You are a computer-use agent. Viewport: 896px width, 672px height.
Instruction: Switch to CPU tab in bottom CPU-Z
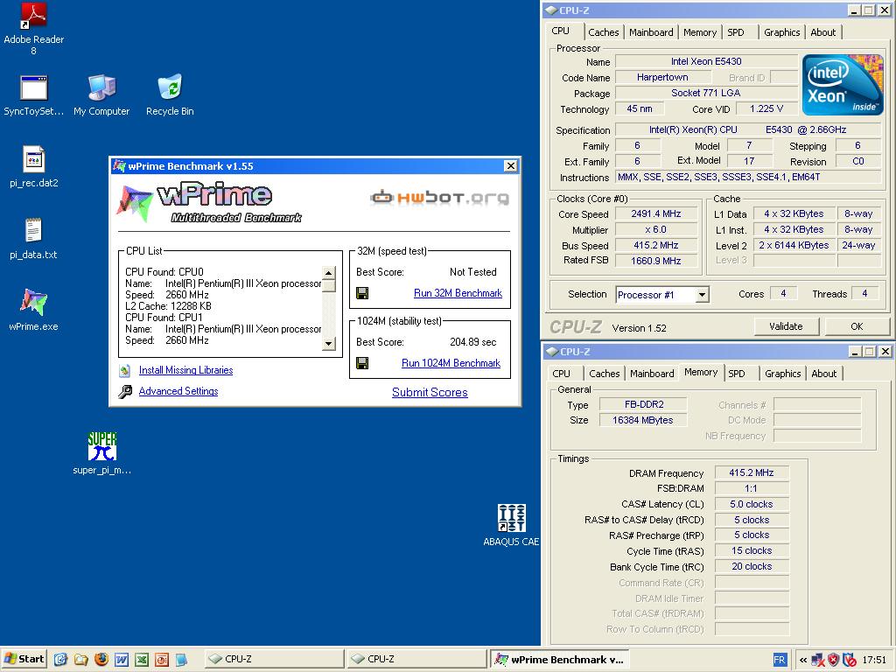[x=561, y=374]
